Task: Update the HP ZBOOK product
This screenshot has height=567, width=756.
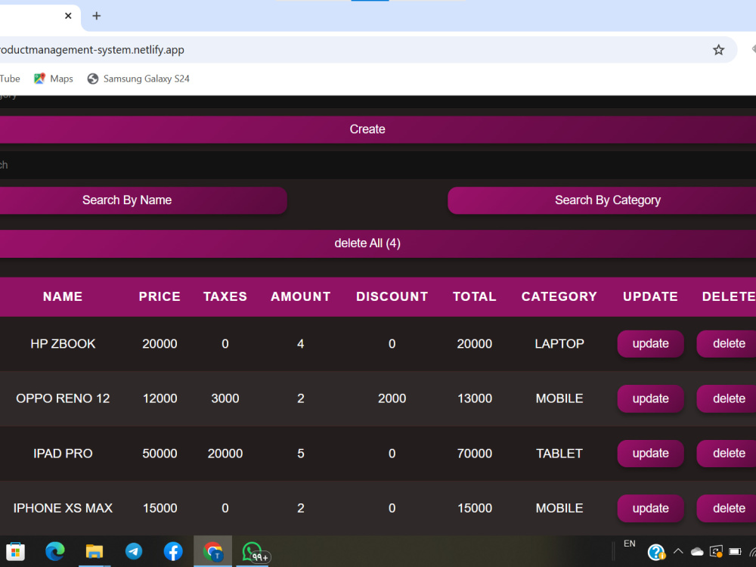Action: pyautogui.click(x=650, y=344)
